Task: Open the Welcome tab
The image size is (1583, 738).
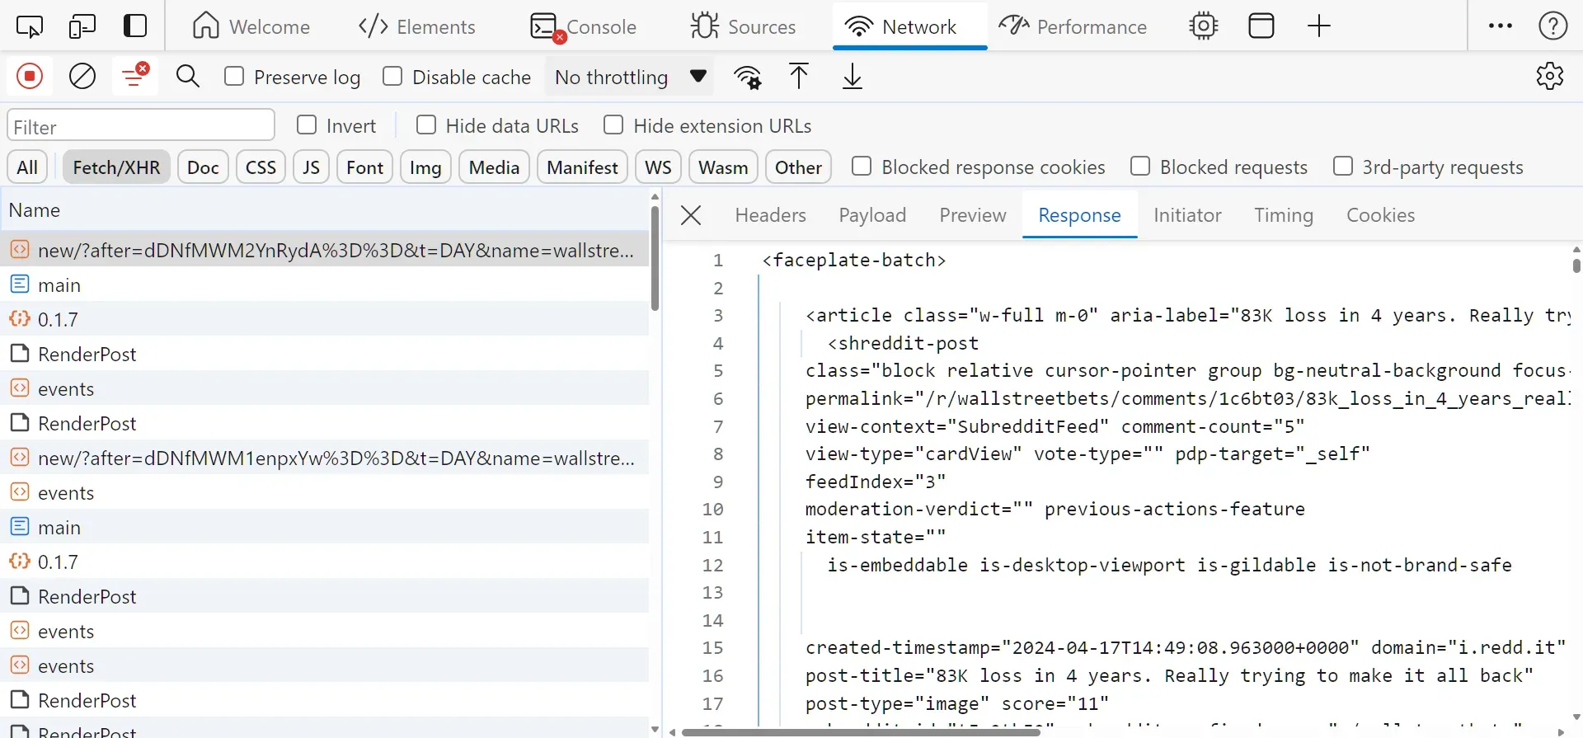Action: coord(251,26)
